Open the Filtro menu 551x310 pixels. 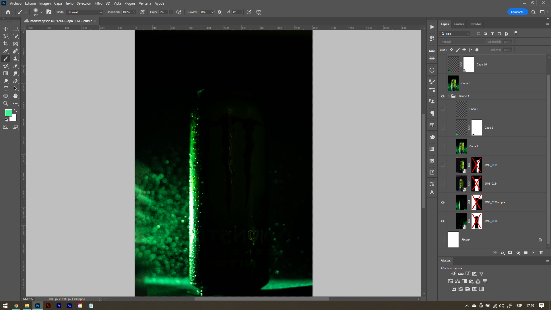pyautogui.click(x=98, y=3)
